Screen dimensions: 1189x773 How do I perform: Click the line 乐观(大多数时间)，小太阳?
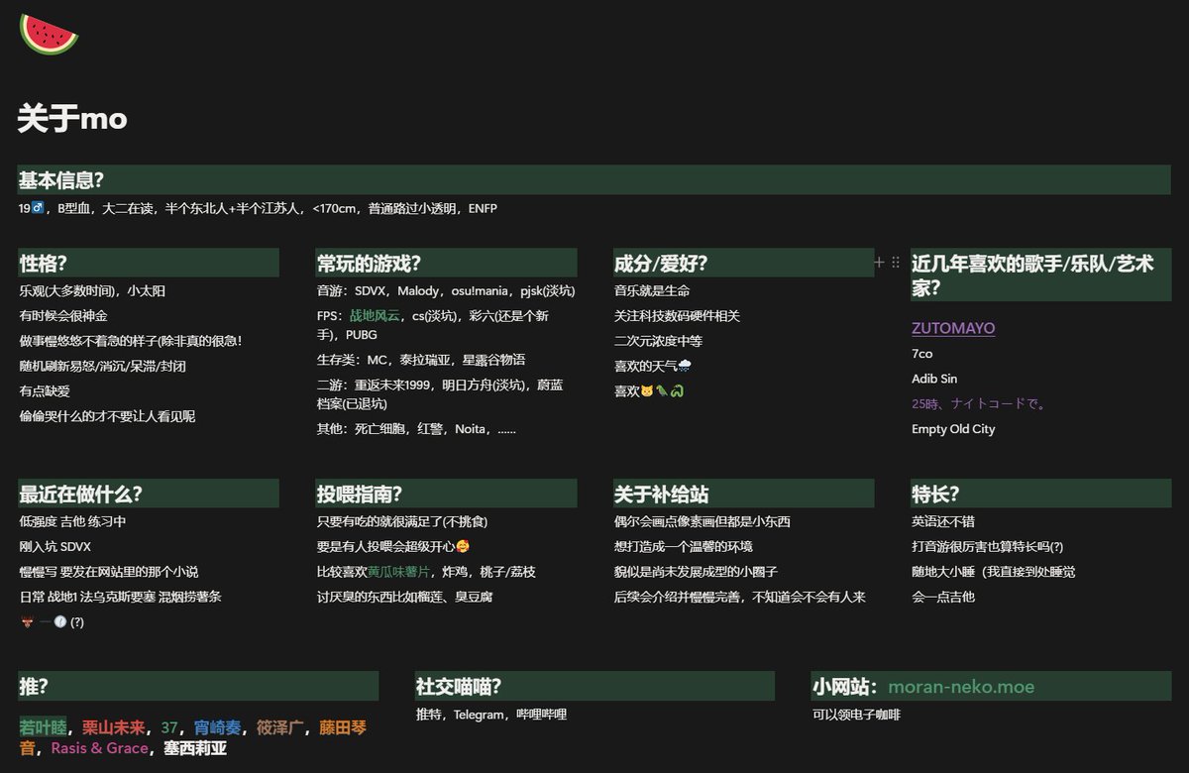(x=92, y=290)
